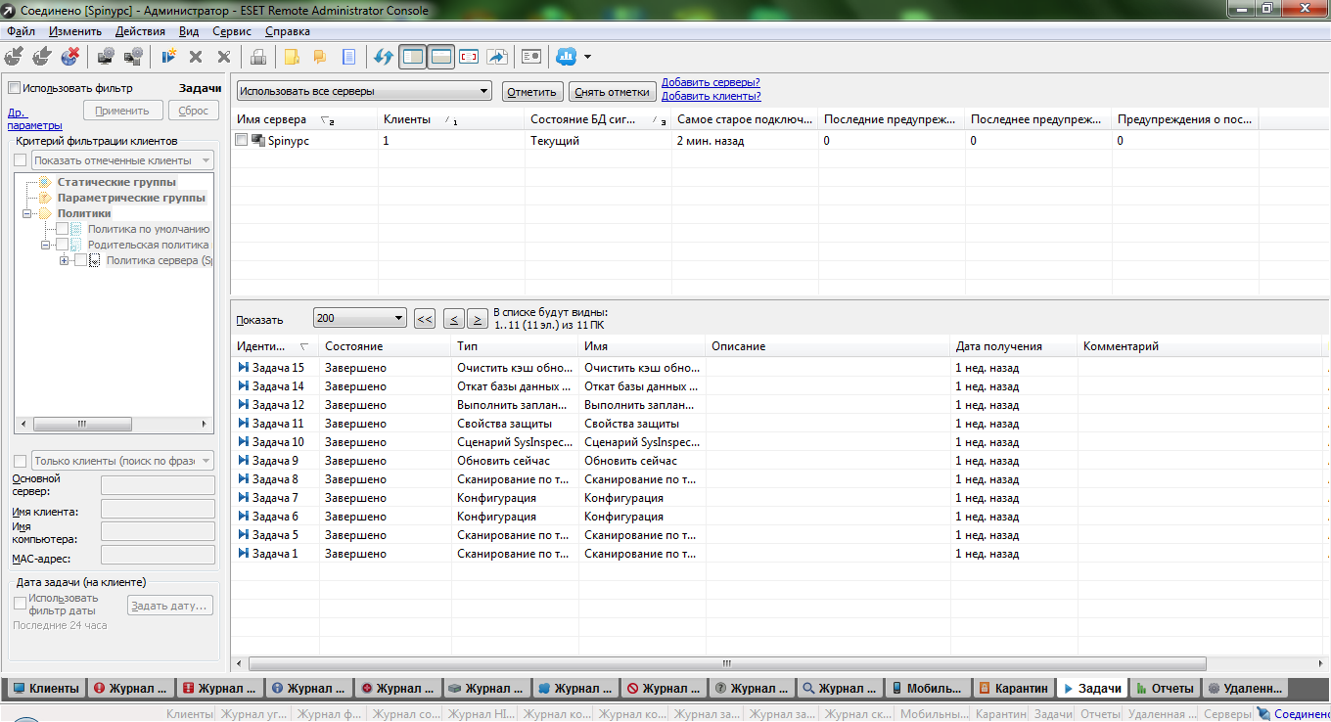Screen dimensions: 1331x722
Task: Collapse the 'Политики' tree node
Action: (x=27, y=213)
